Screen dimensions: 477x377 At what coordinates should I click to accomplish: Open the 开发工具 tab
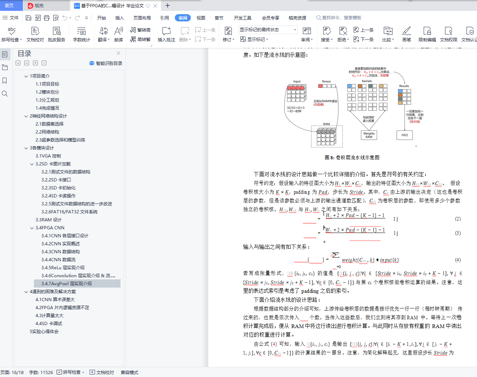[x=242, y=18]
